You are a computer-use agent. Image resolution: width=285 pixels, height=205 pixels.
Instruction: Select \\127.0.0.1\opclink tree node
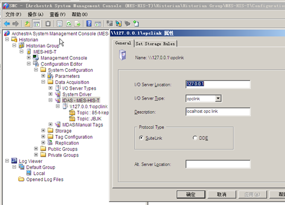click(88, 107)
